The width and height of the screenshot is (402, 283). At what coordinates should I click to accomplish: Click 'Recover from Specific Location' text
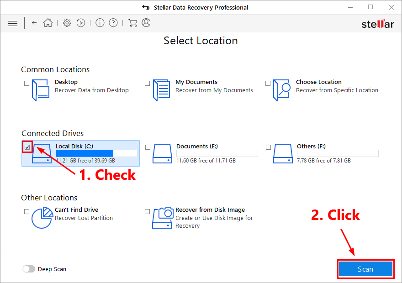point(337,90)
